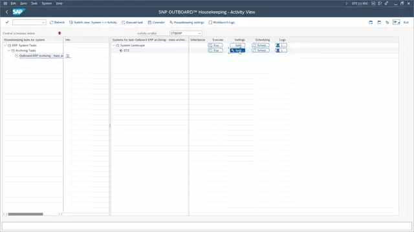414x232 pixels.
Task: Expand the top-right chevron arrow
Action: click(347, 3)
